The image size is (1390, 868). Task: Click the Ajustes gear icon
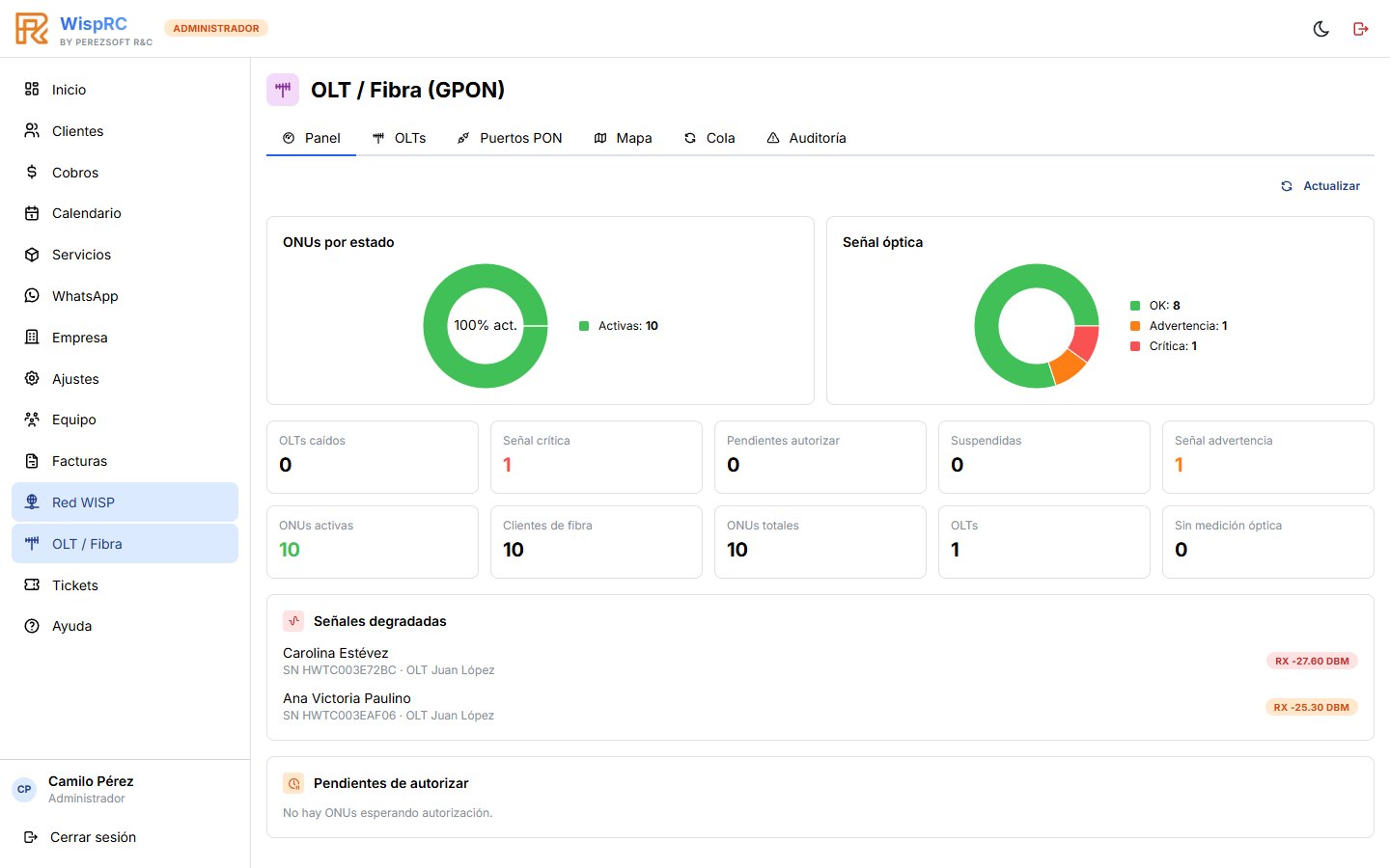[x=32, y=378]
